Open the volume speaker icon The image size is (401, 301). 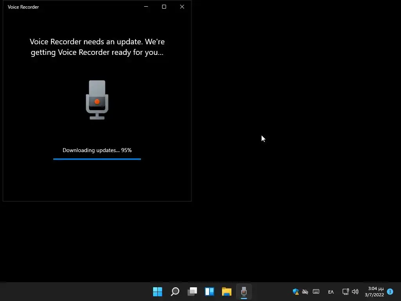click(355, 292)
